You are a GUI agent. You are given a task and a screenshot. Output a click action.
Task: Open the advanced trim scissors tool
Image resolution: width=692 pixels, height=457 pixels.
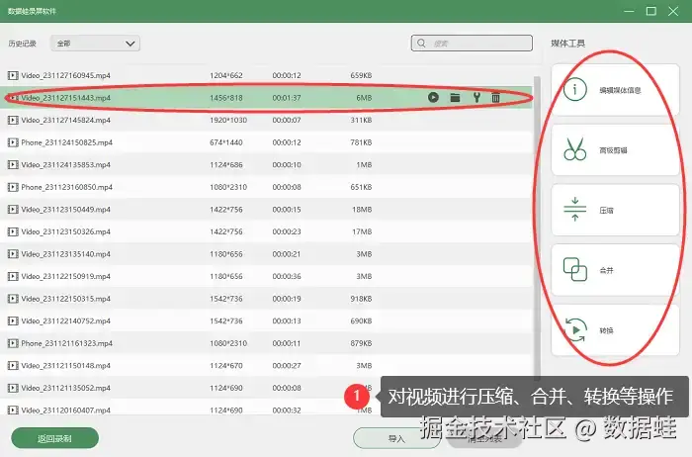coord(615,149)
